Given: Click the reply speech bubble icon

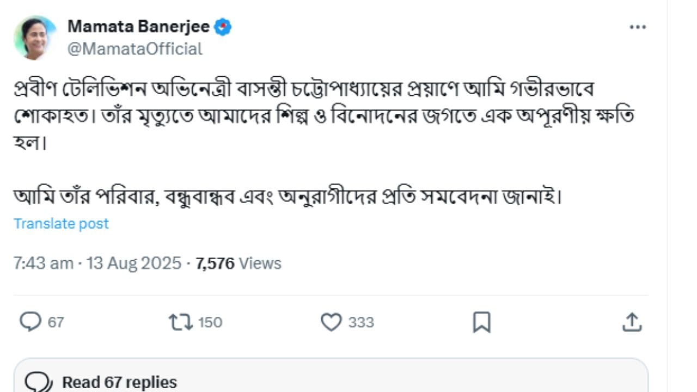Looking at the screenshot, I should (30, 322).
